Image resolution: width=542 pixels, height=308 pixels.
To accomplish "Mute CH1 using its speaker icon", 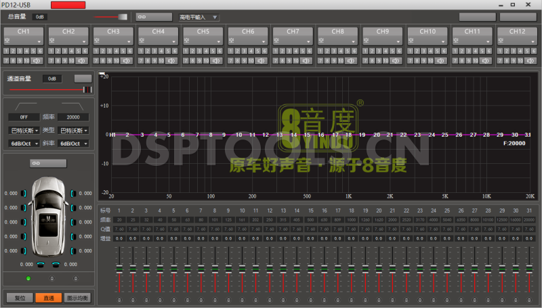I will coord(37,61).
